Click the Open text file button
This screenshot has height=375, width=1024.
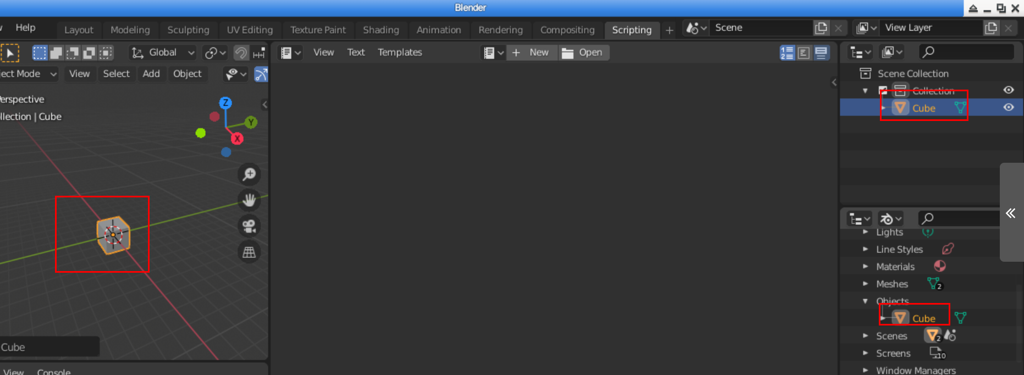pyautogui.click(x=584, y=53)
